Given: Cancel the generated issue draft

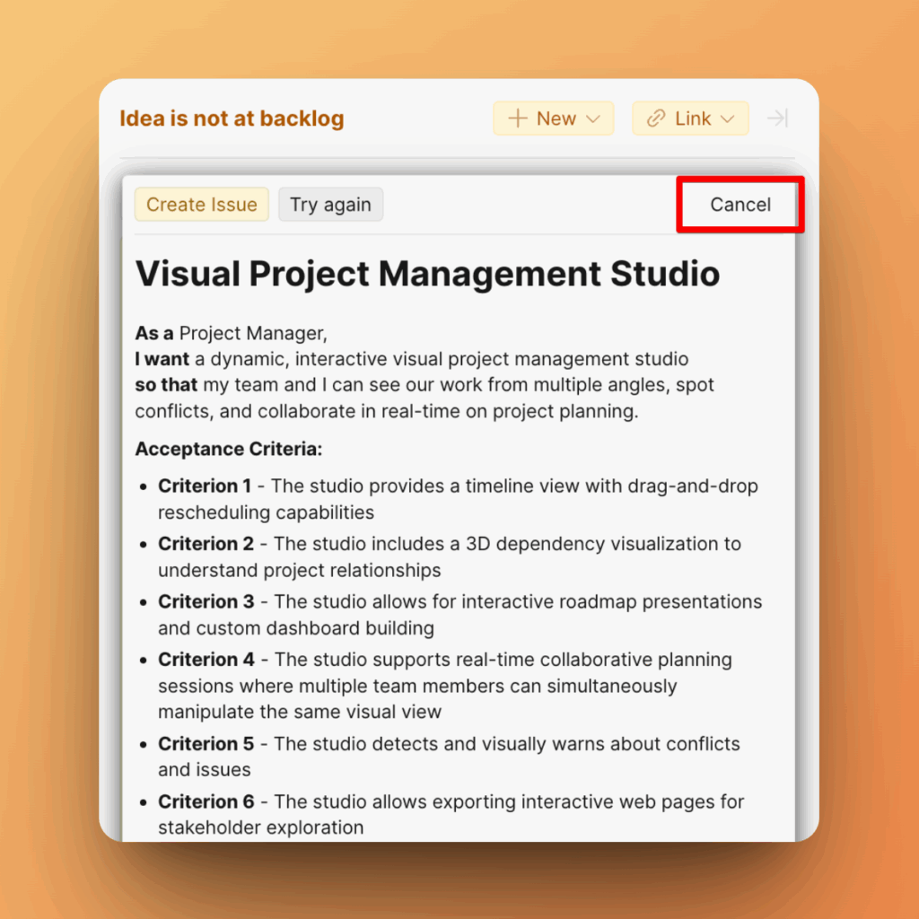Looking at the screenshot, I should click(x=740, y=205).
